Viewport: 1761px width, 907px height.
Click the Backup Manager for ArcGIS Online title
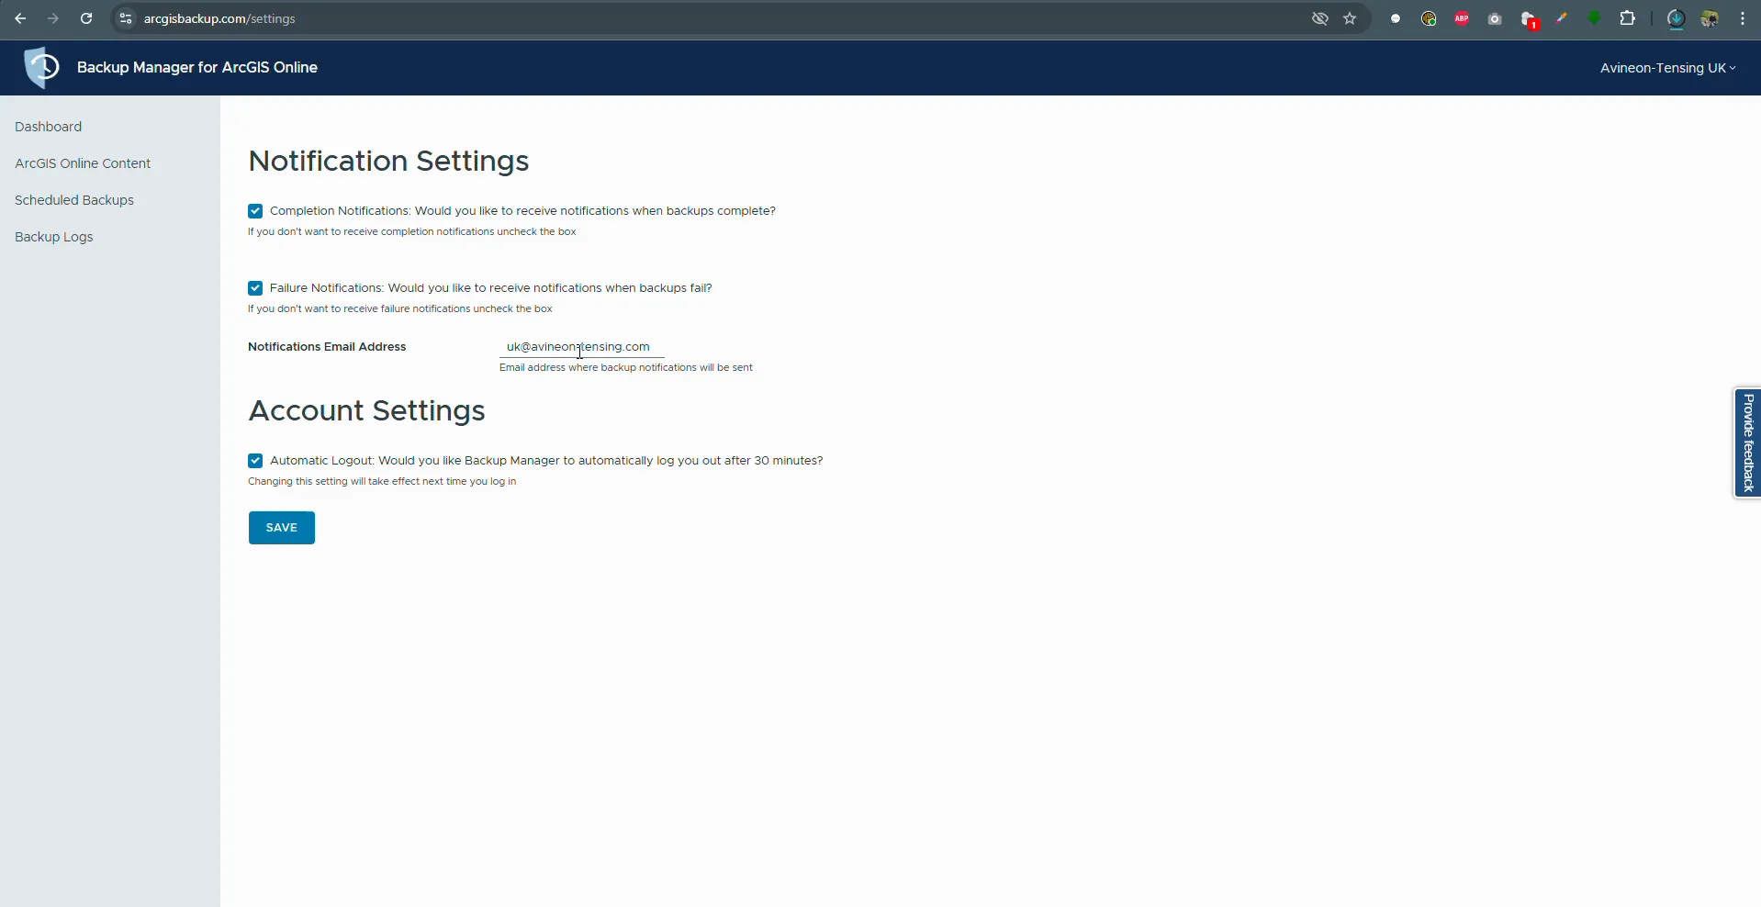coord(197,67)
